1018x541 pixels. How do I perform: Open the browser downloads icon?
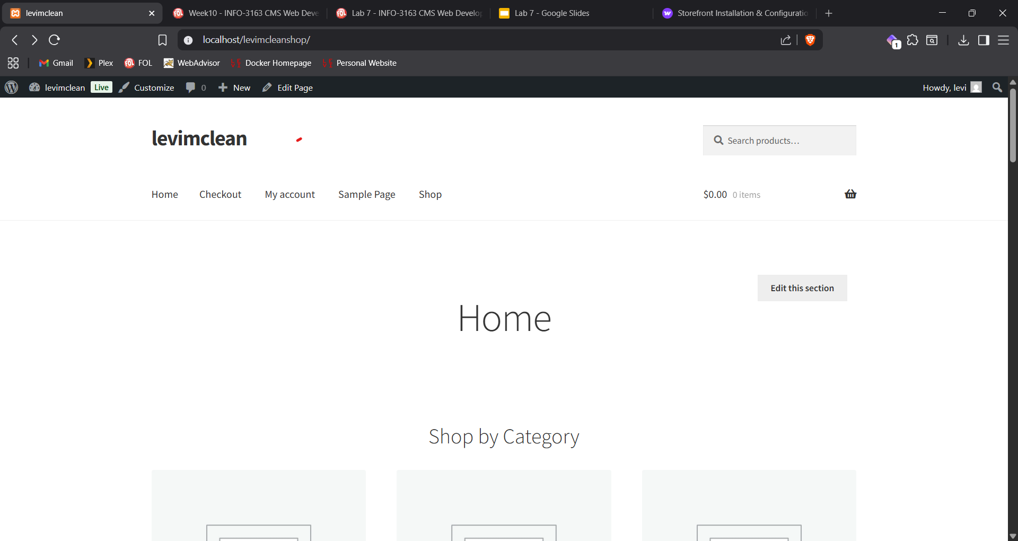963,40
